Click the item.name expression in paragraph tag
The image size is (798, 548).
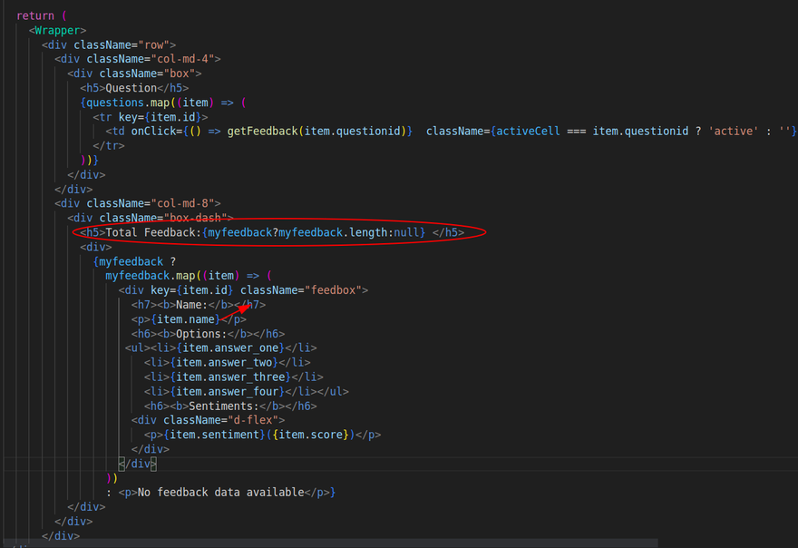185,319
